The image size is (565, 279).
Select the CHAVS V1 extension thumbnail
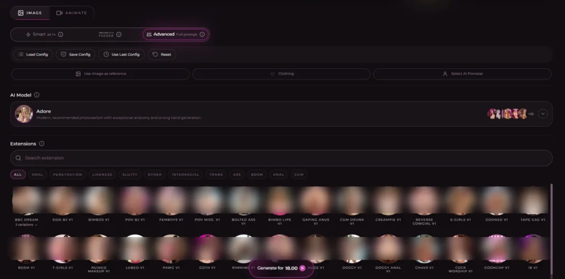(x=424, y=249)
